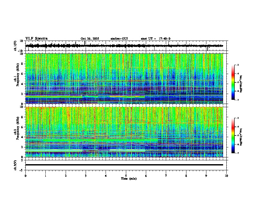Select the ch.2 "Frequency (kHz)" axis label
The width and height of the screenshot is (255, 197).
[18, 128]
